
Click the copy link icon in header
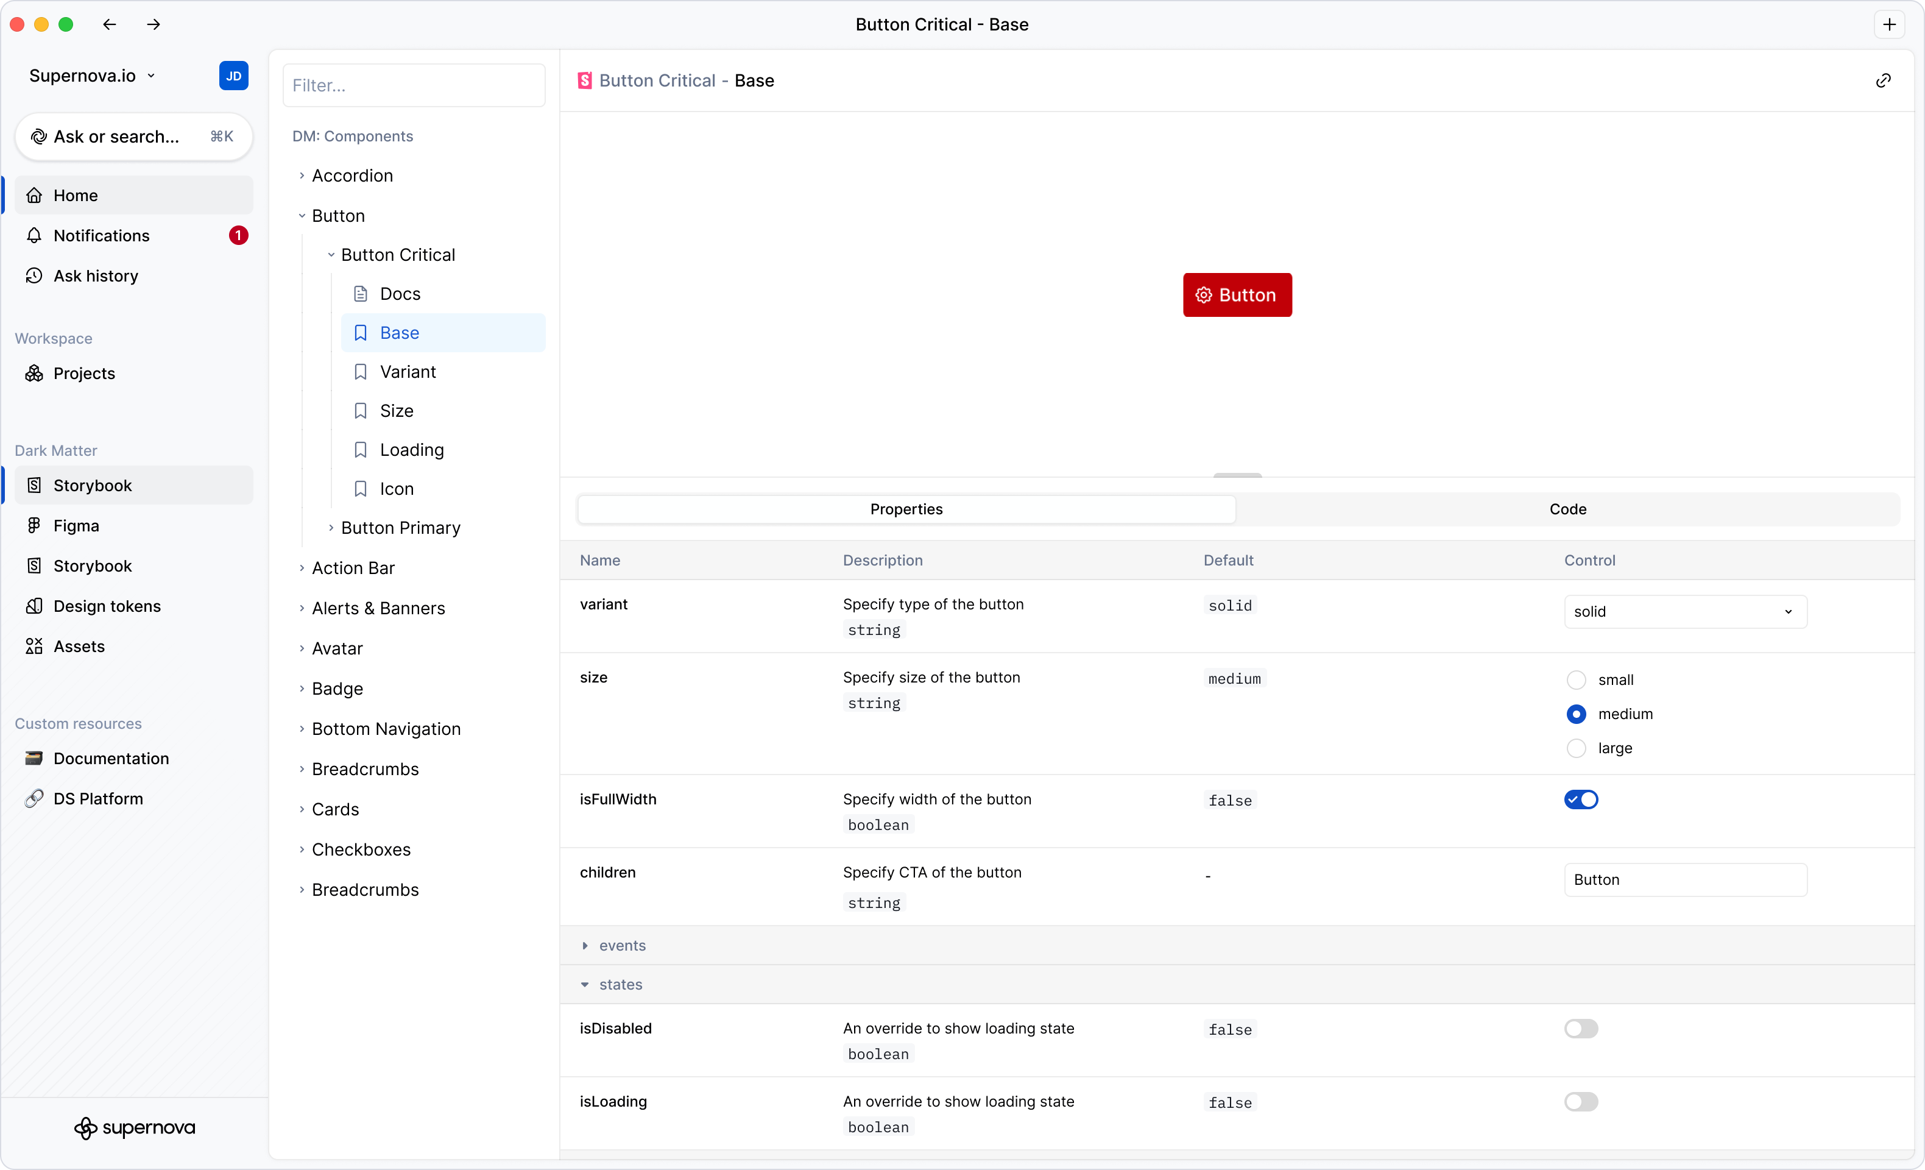1883,80
